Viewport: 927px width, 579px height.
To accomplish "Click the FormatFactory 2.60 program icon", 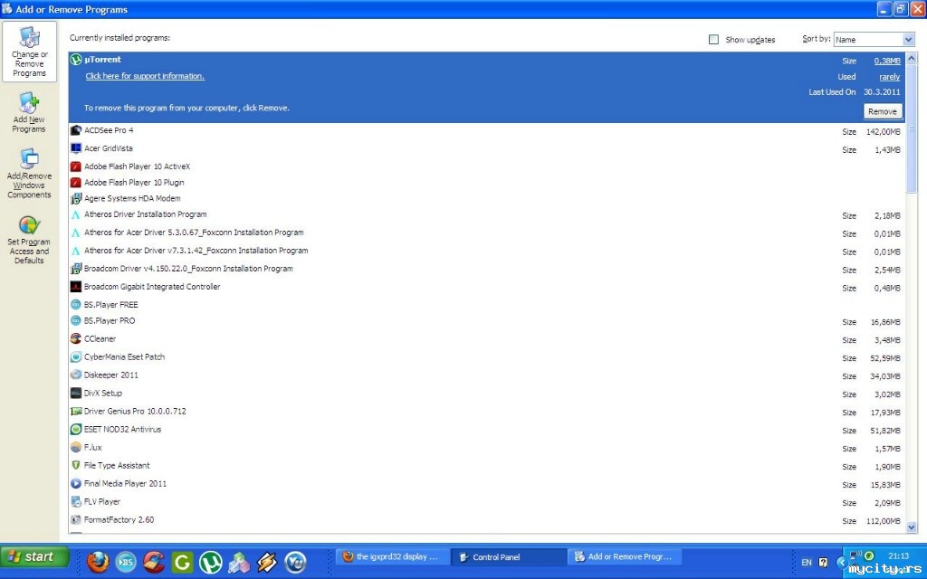I will click(x=76, y=520).
